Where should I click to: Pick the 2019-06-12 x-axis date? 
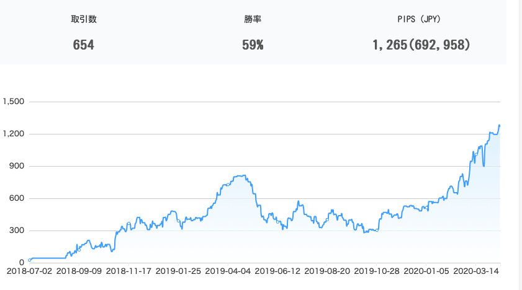277,271
